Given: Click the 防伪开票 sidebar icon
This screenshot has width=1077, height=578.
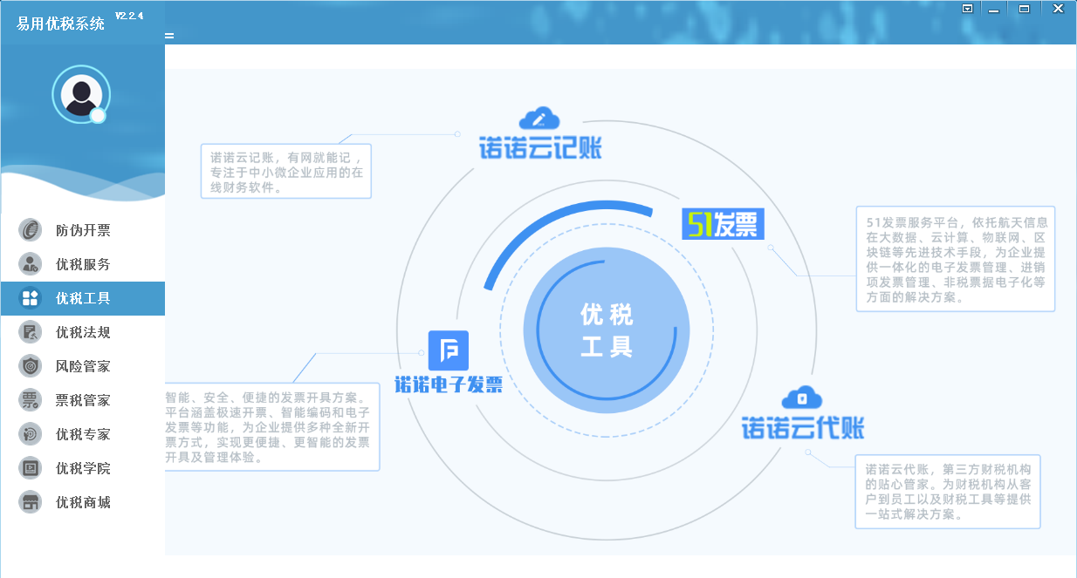Looking at the screenshot, I should tap(31, 230).
